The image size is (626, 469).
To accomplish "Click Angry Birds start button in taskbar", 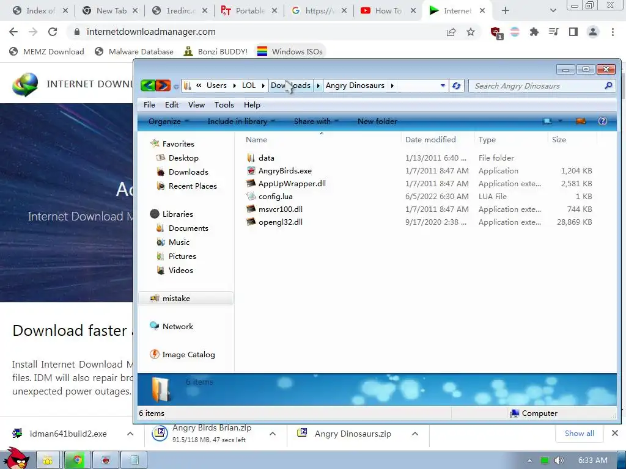I will click(17, 458).
